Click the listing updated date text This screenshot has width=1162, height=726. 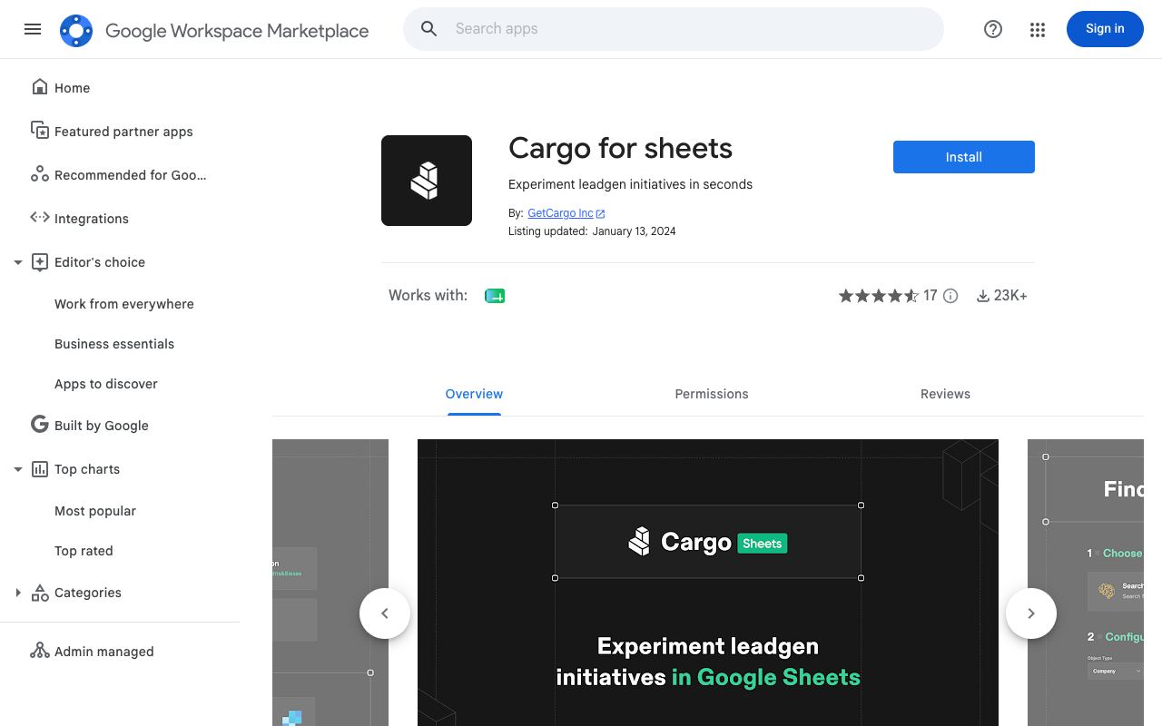click(634, 231)
